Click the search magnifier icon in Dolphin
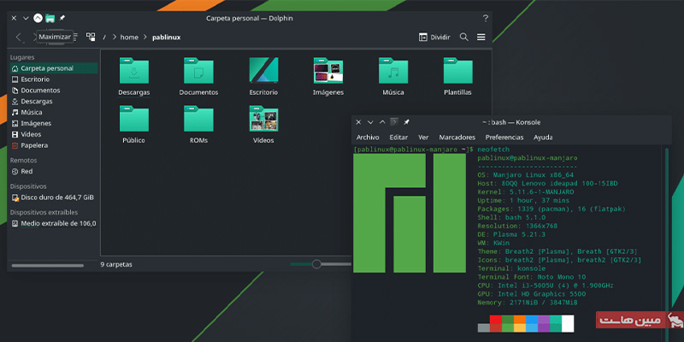Viewport: 684px width, 342px height. (464, 37)
